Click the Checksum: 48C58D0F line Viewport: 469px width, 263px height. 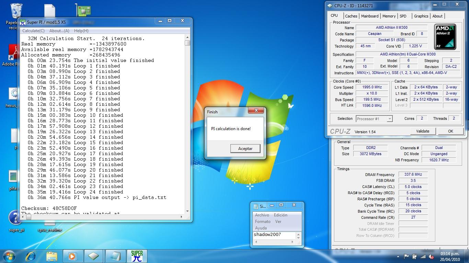point(49,208)
